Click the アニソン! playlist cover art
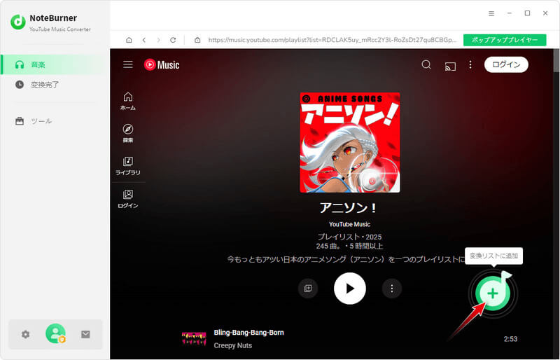 [x=349, y=142]
